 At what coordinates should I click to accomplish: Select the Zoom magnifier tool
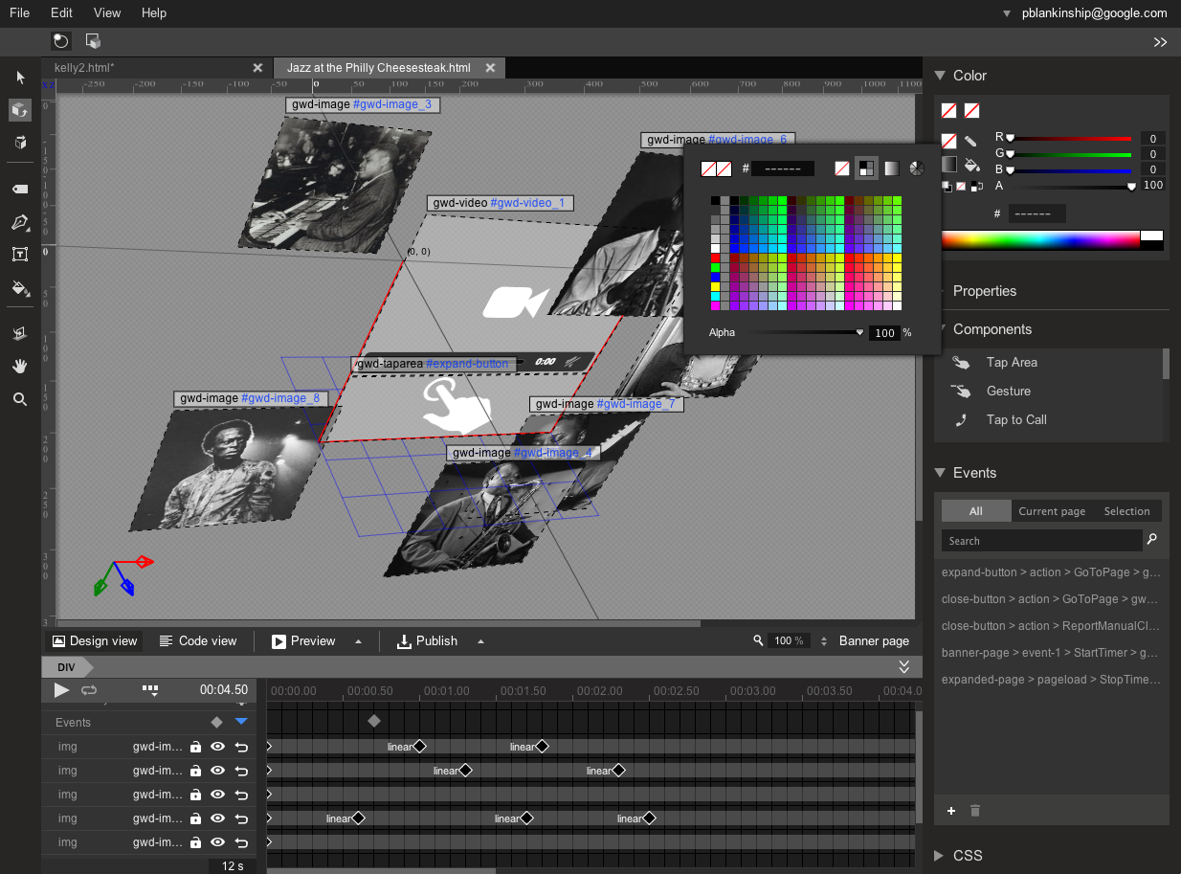(20, 399)
